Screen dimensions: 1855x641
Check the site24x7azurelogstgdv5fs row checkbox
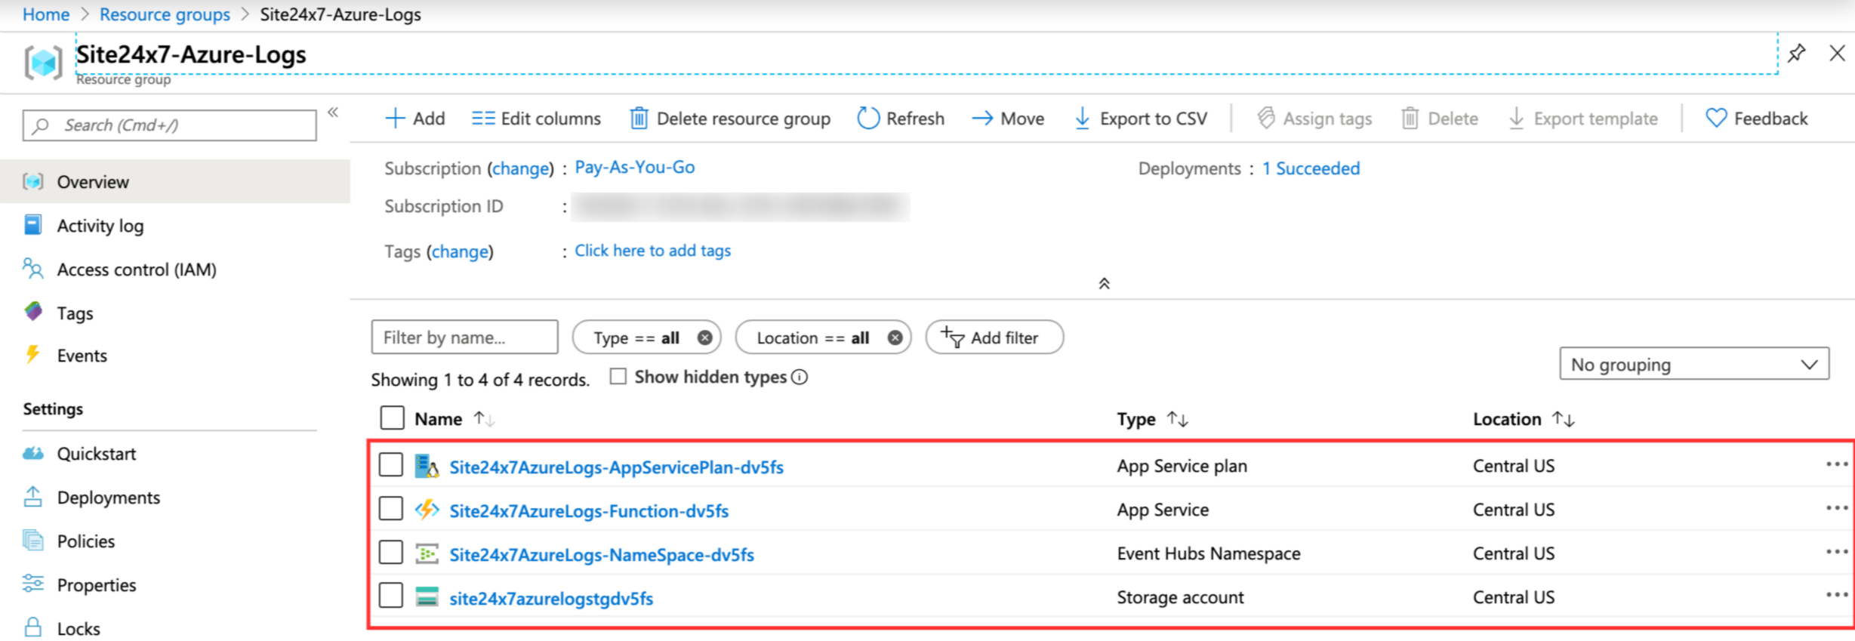pos(390,596)
